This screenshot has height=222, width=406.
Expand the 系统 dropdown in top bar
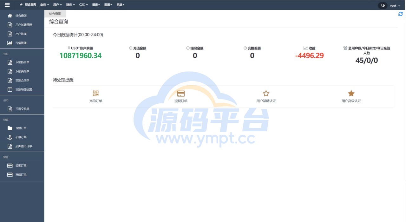[x=121, y=5]
